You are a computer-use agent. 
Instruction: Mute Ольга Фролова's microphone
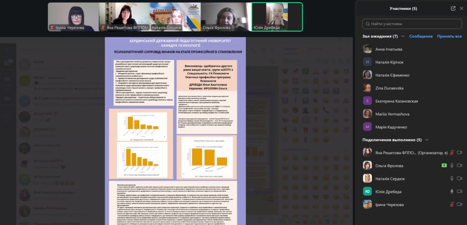click(x=452, y=165)
